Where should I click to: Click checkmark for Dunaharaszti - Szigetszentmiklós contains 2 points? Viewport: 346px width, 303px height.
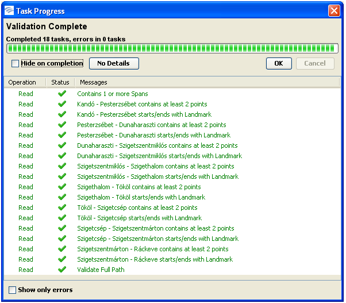tap(62, 145)
